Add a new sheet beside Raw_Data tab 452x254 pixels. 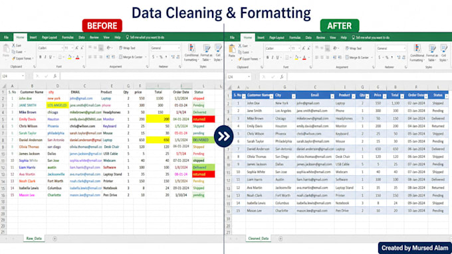pos(55,239)
